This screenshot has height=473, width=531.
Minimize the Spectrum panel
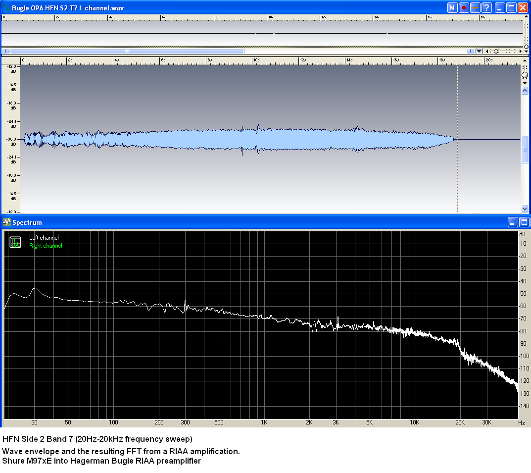[x=513, y=222]
